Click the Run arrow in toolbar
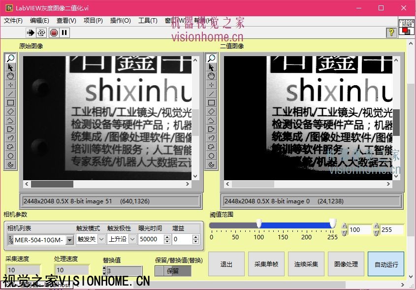This screenshot has width=416, height=290. pyautogui.click(x=31, y=32)
